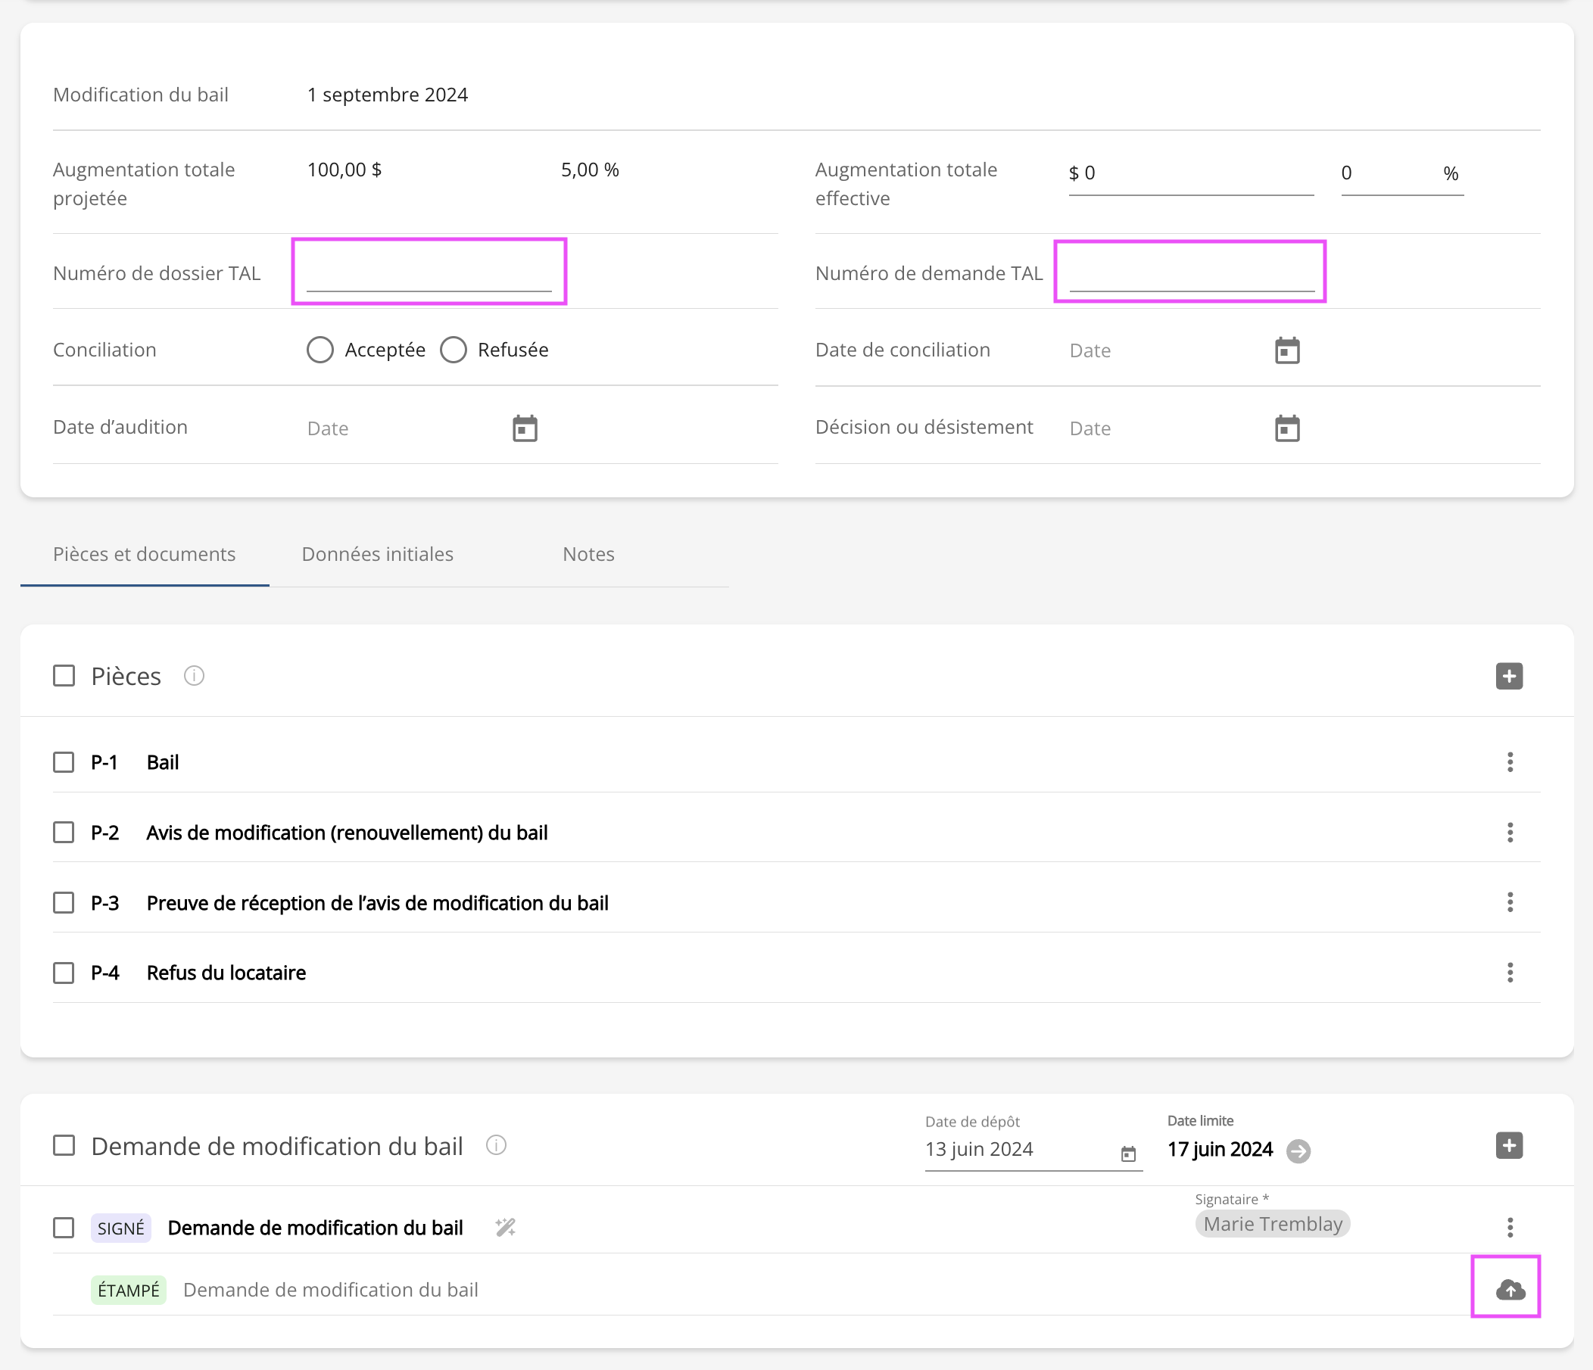The width and height of the screenshot is (1593, 1370).
Task: Open the Date de conciliation calendar picker
Action: click(x=1286, y=350)
